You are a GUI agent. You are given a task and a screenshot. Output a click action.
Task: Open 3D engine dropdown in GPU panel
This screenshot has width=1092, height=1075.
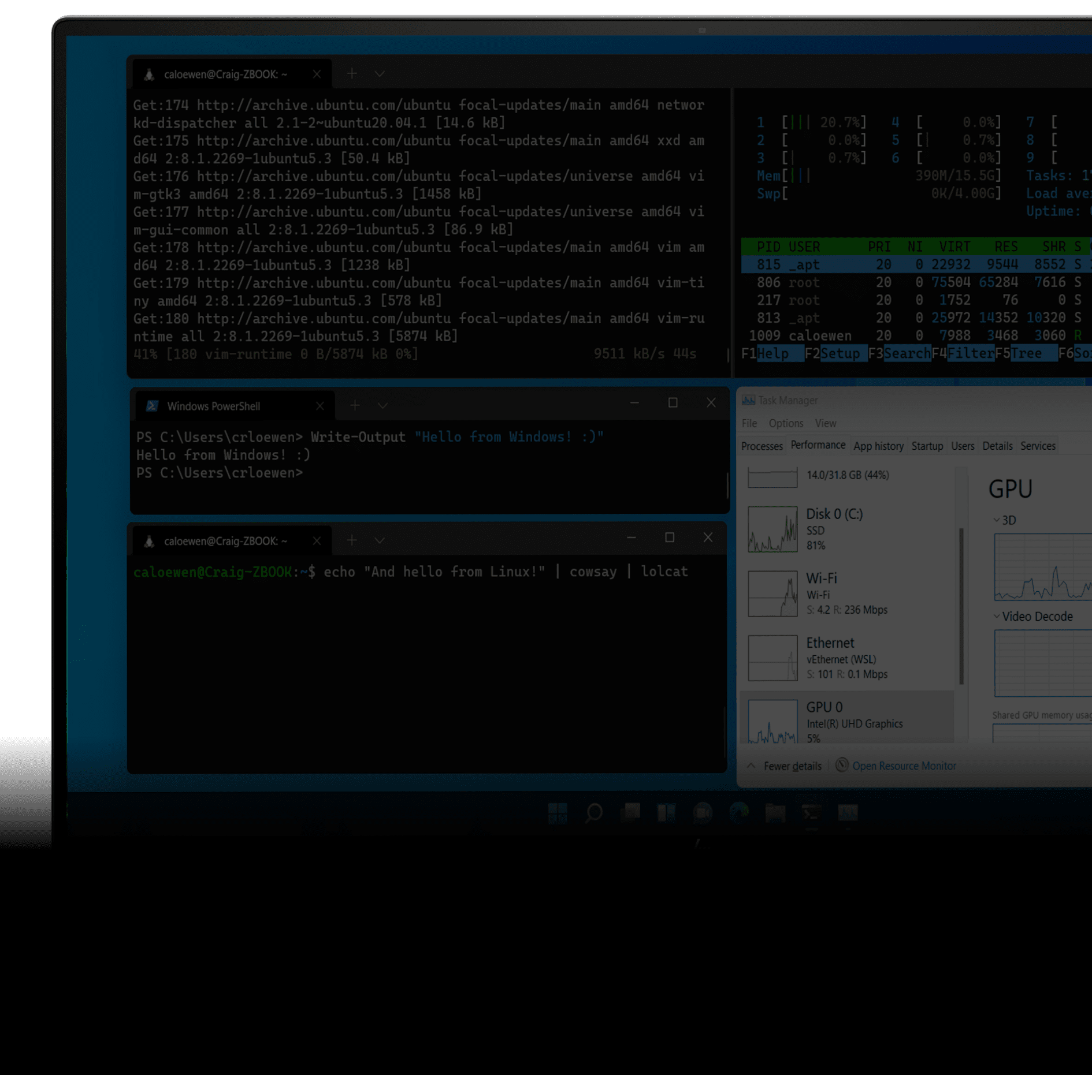(997, 520)
